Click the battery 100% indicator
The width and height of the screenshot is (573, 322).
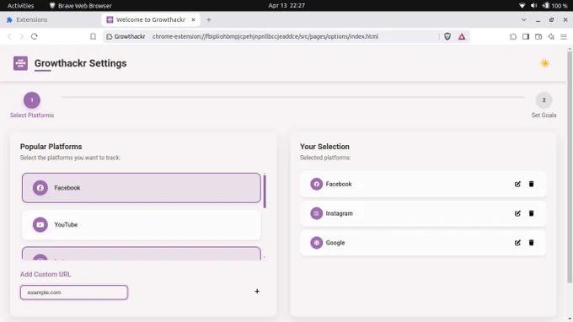(x=555, y=6)
